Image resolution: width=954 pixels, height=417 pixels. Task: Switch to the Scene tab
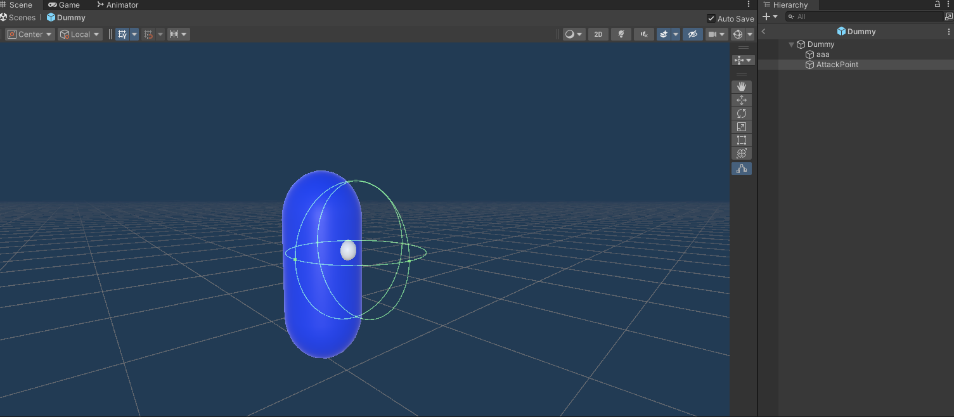pyautogui.click(x=16, y=4)
